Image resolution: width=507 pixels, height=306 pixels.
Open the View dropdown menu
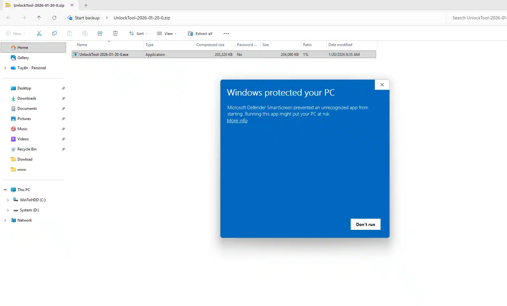(x=167, y=34)
